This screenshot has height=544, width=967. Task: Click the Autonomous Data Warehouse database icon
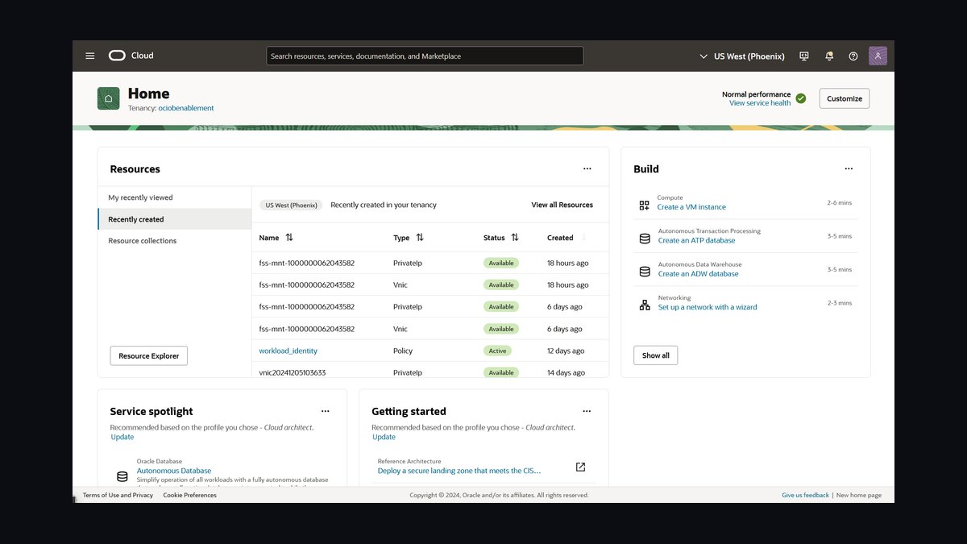(x=645, y=272)
